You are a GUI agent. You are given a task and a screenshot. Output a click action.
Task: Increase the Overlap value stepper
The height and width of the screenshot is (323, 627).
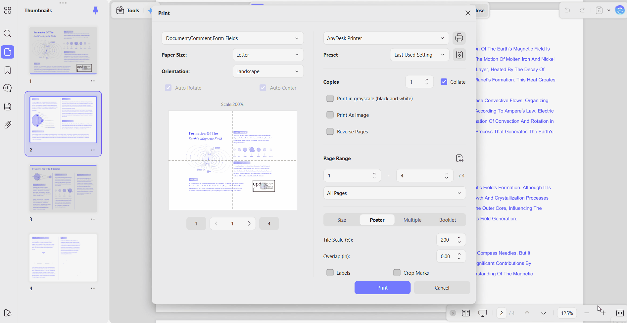point(459,254)
